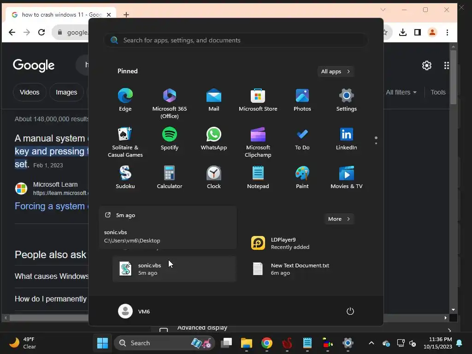Open Task View from taskbar
Image resolution: width=472 pixels, height=354 pixels.
tap(226, 343)
